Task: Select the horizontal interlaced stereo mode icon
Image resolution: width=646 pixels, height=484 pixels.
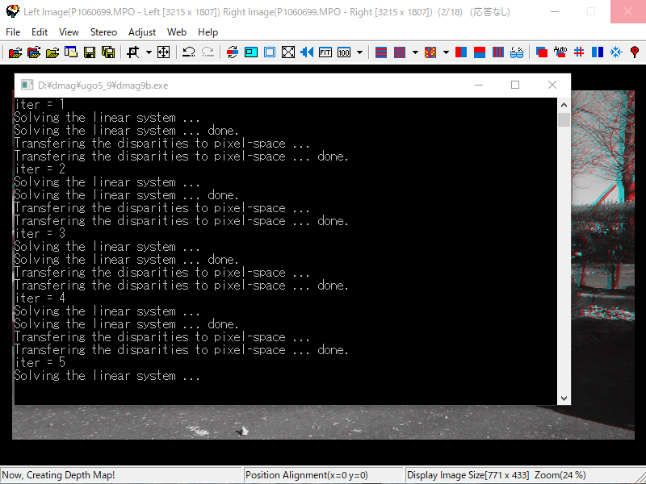Action: [381, 52]
